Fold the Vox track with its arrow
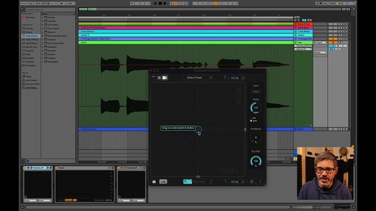The height and width of the screenshot is (211, 376). coord(296,43)
